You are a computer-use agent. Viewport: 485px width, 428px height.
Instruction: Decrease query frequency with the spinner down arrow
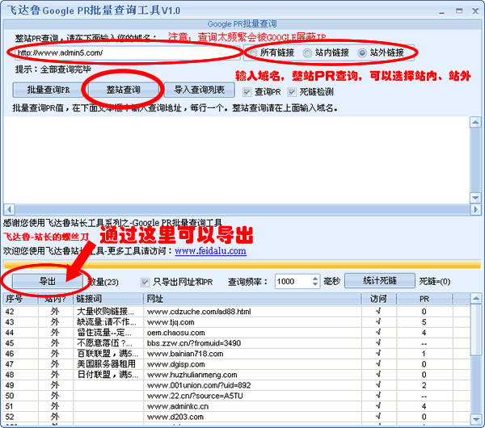315,284
